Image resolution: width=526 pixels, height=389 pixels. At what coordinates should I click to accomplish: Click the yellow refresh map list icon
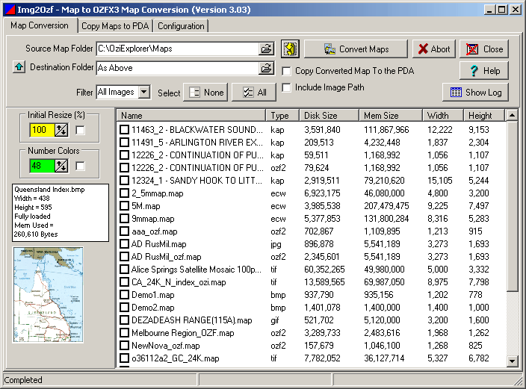290,49
